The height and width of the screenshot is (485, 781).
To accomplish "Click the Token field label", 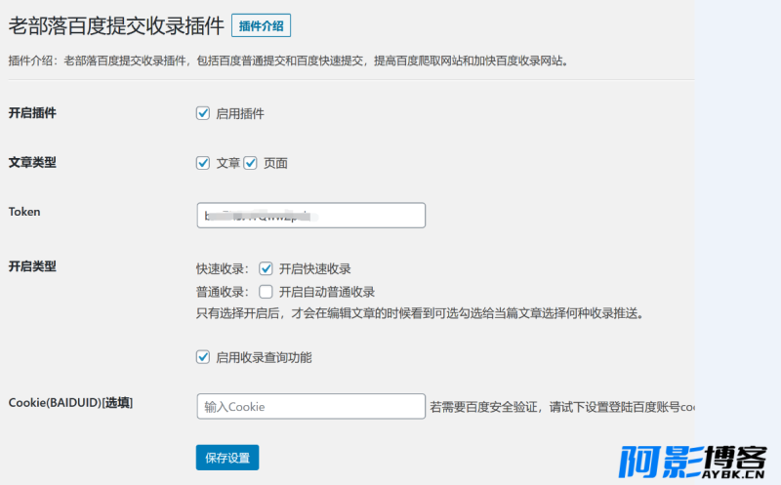I will [x=24, y=212].
